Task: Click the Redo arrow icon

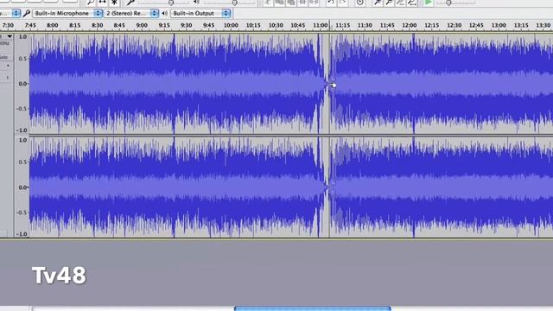Action: coord(342,3)
